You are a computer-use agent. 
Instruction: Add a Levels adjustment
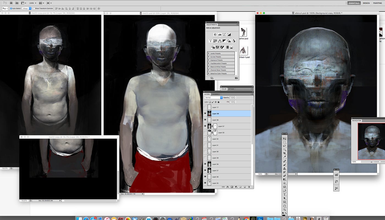click(220, 35)
